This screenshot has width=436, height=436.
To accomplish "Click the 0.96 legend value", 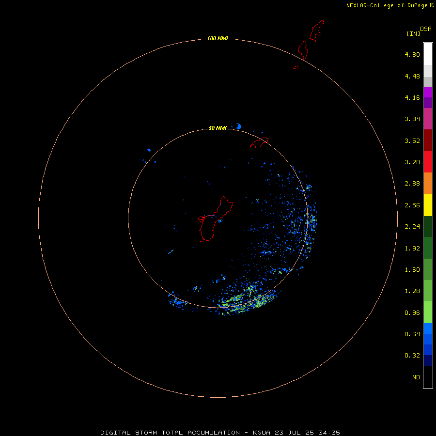I will coord(412,313).
